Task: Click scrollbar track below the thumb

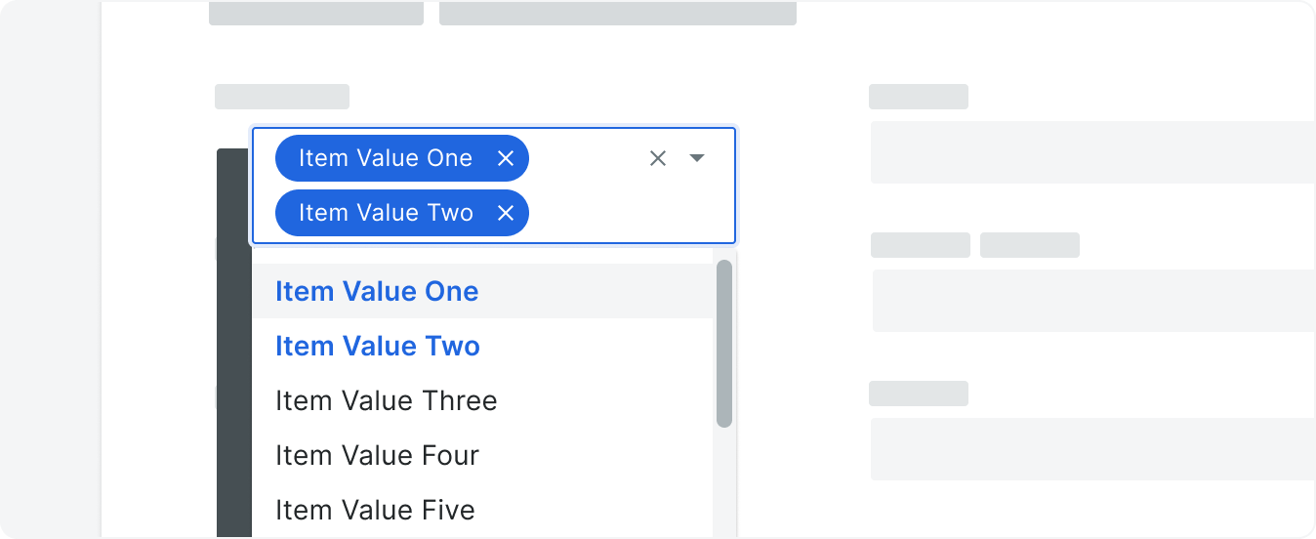Action: pos(724,483)
